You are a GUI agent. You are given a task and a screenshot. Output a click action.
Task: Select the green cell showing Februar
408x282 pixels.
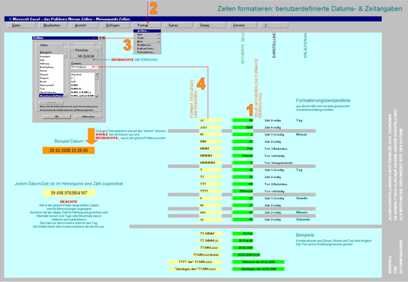click(243, 156)
